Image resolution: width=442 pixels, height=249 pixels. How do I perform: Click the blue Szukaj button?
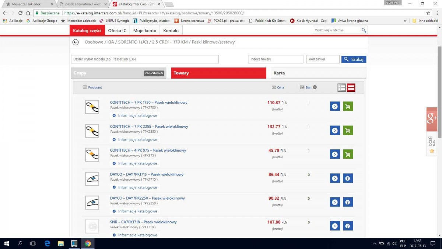[x=354, y=59]
